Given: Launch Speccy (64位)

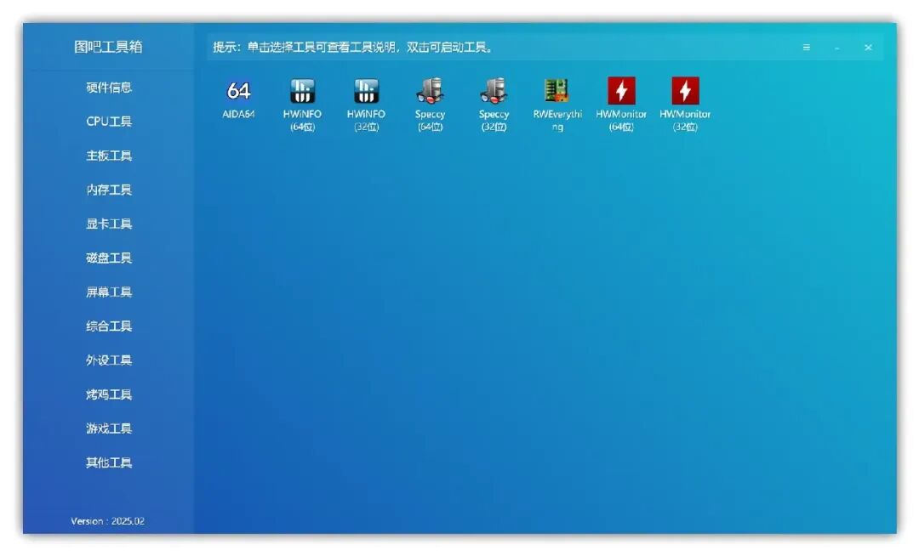Looking at the screenshot, I should click(x=431, y=94).
